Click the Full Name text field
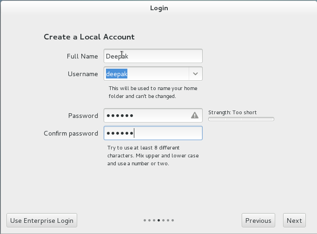This screenshot has width=317, height=234. pyautogui.click(x=153, y=56)
